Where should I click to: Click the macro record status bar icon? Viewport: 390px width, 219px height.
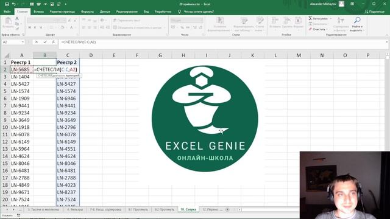(19, 215)
